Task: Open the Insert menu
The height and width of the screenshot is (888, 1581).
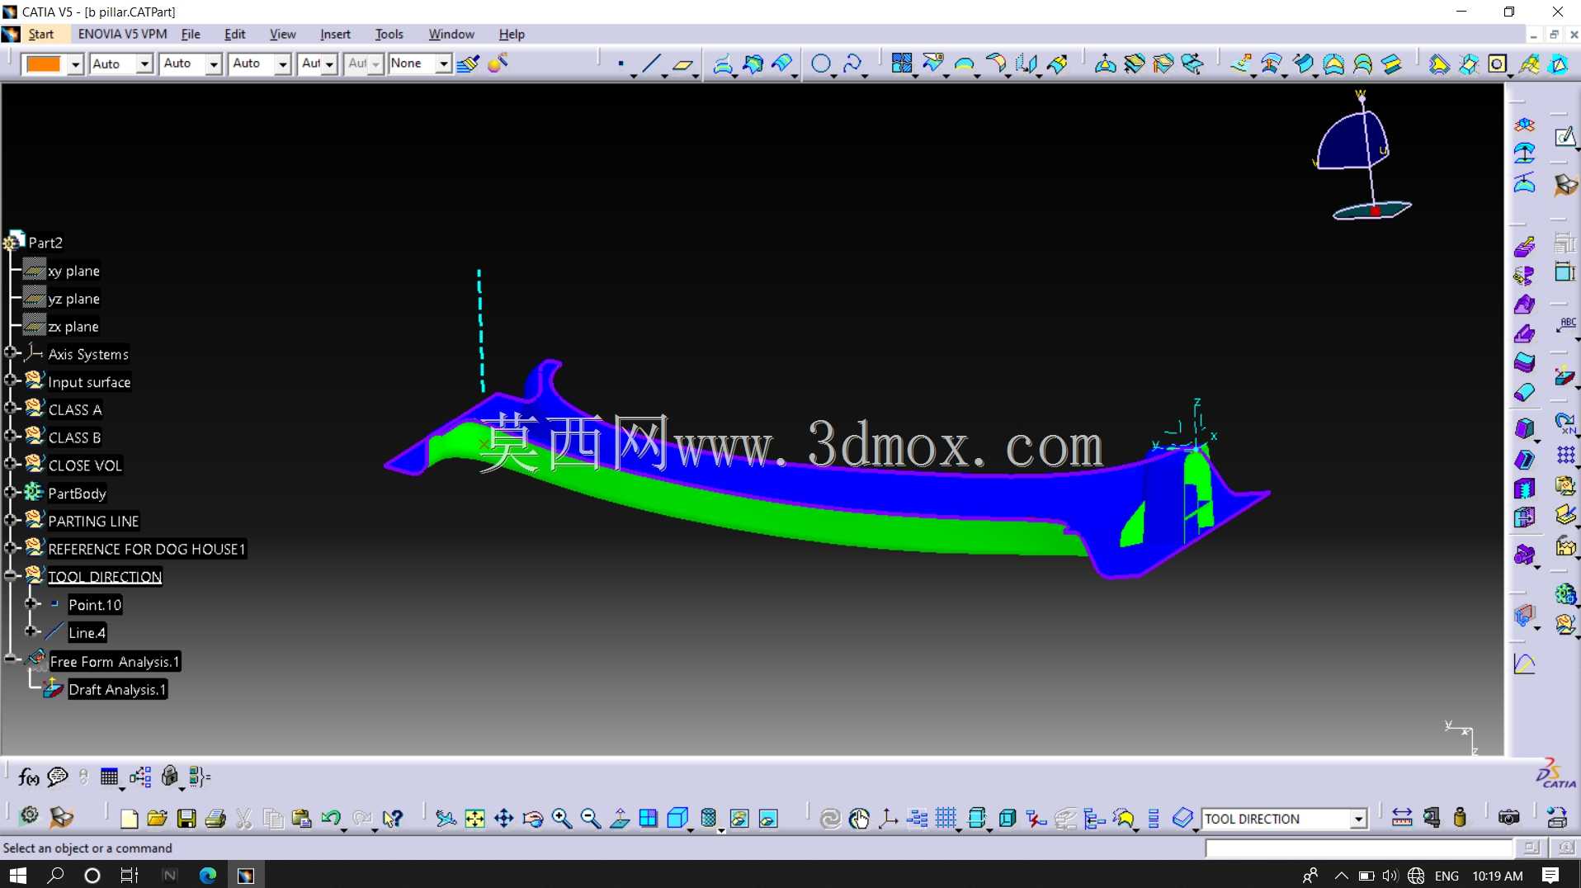Action: pyautogui.click(x=335, y=34)
